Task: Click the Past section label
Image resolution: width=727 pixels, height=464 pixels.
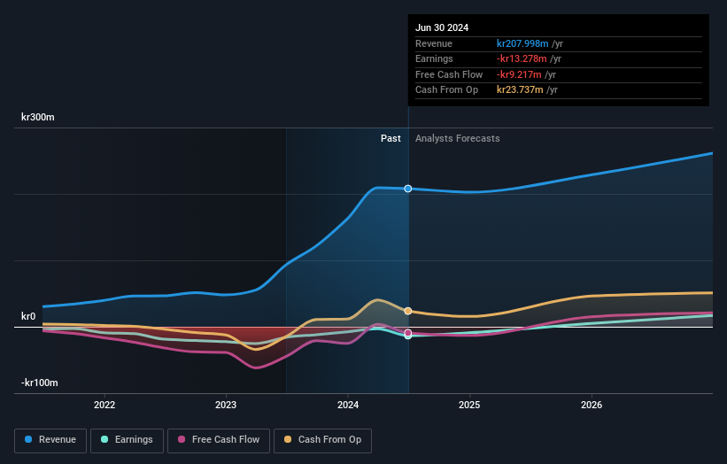Action: (391, 139)
